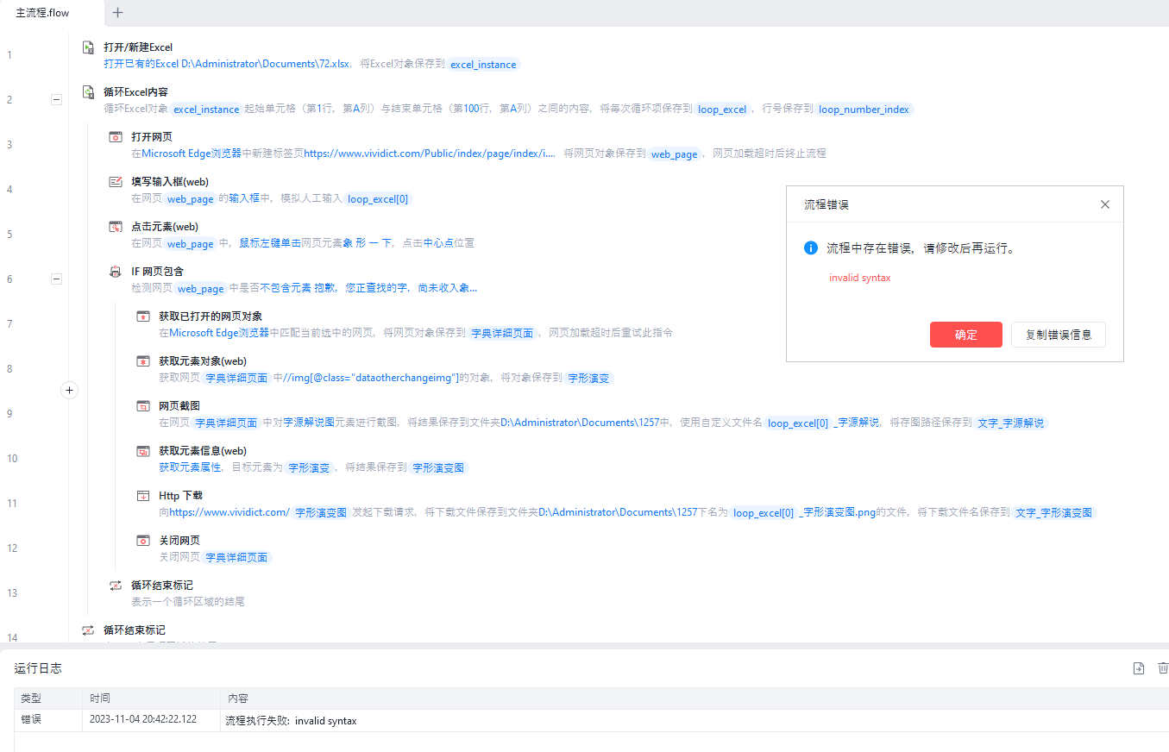Screen dimensions: 1169x752
Task: Click the 内容 column header in log
Action: pos(237,698)
